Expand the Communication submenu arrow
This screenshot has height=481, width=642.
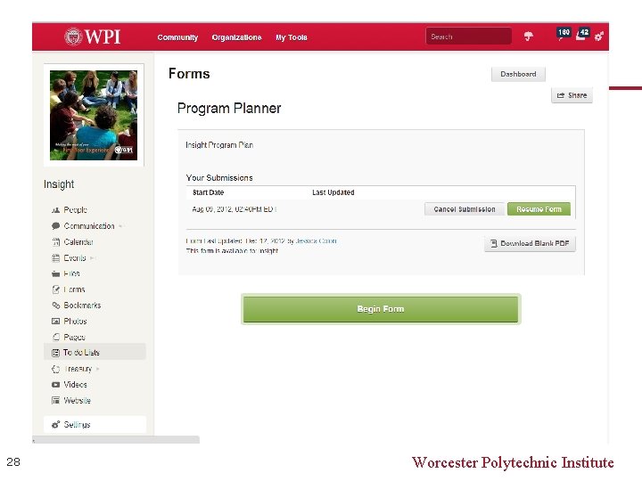120,226
